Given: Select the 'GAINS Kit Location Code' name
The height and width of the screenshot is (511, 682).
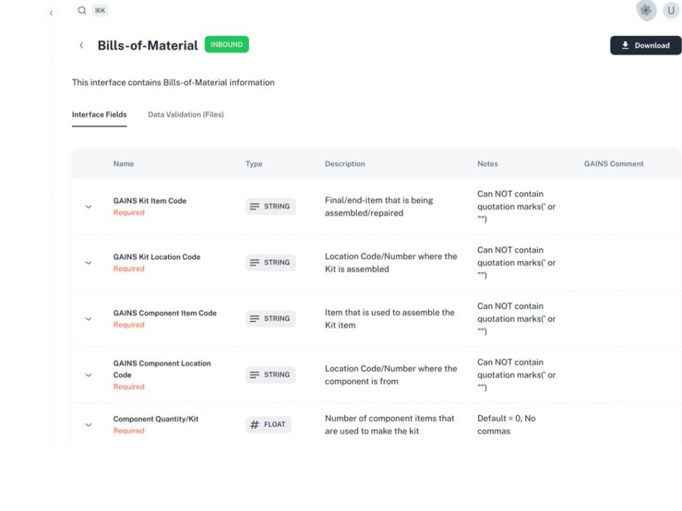Looking at the screenshot, I should 157,257.
